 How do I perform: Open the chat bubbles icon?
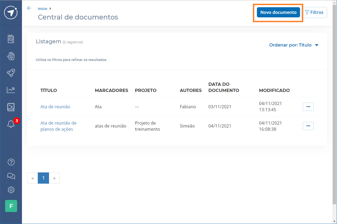tap(11, 176)
